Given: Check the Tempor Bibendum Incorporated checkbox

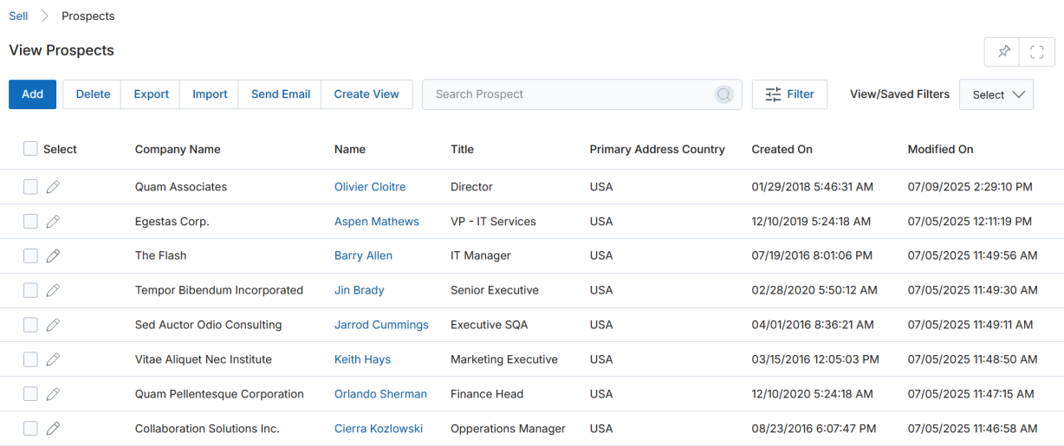Looking at the screenshot, I should (30, 290).
